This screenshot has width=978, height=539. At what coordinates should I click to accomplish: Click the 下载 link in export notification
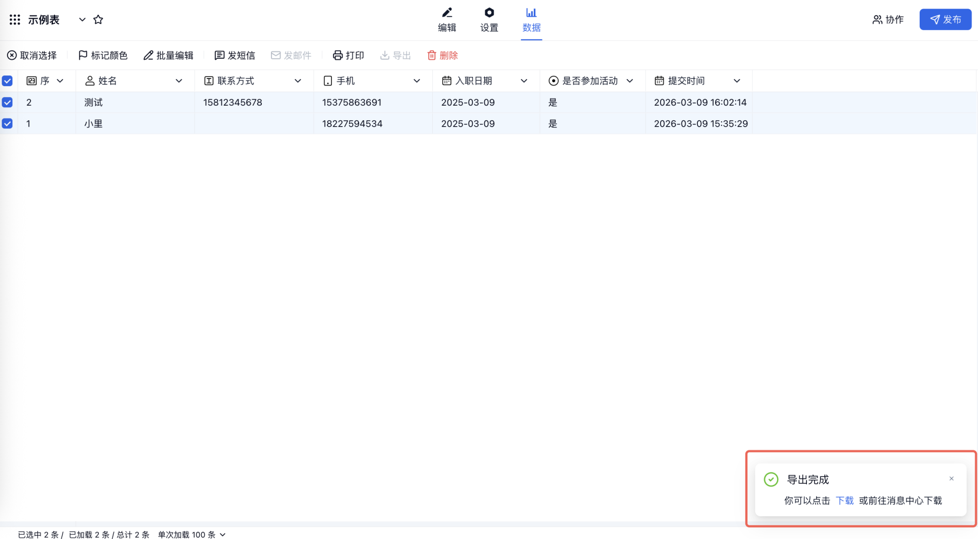tap(845, 501)
